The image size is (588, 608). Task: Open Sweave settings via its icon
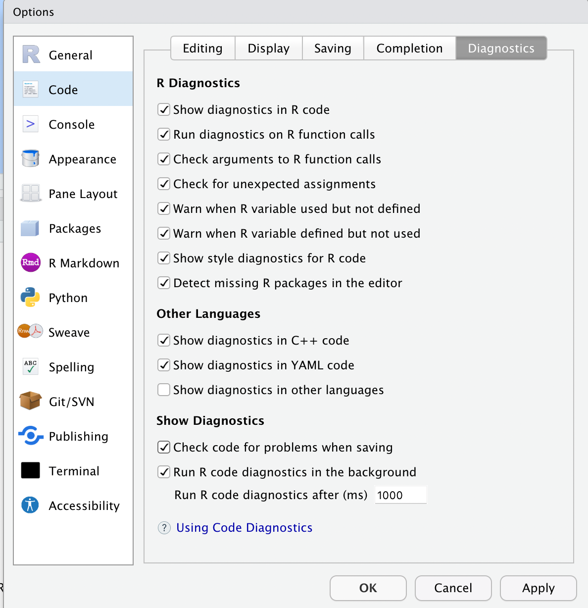click(x=30, y=332)
